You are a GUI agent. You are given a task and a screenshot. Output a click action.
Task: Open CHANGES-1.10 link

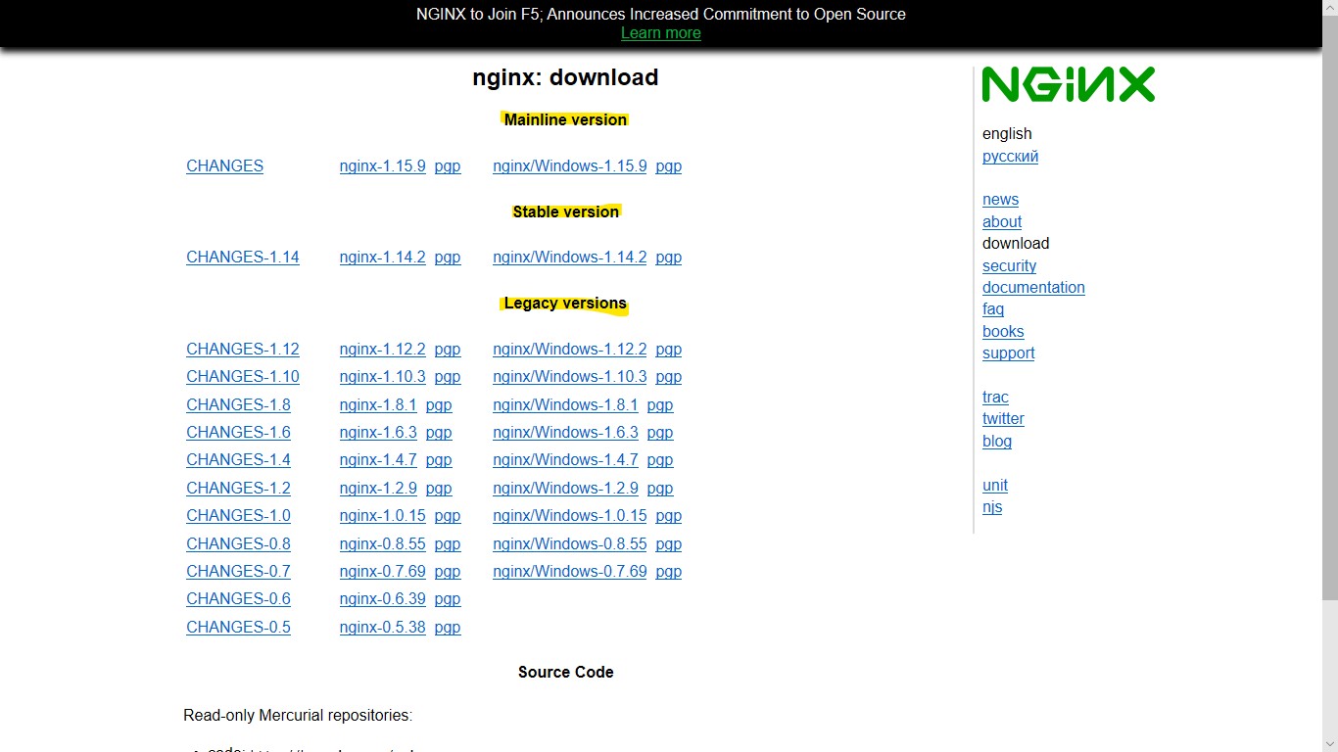coord(243,377)
